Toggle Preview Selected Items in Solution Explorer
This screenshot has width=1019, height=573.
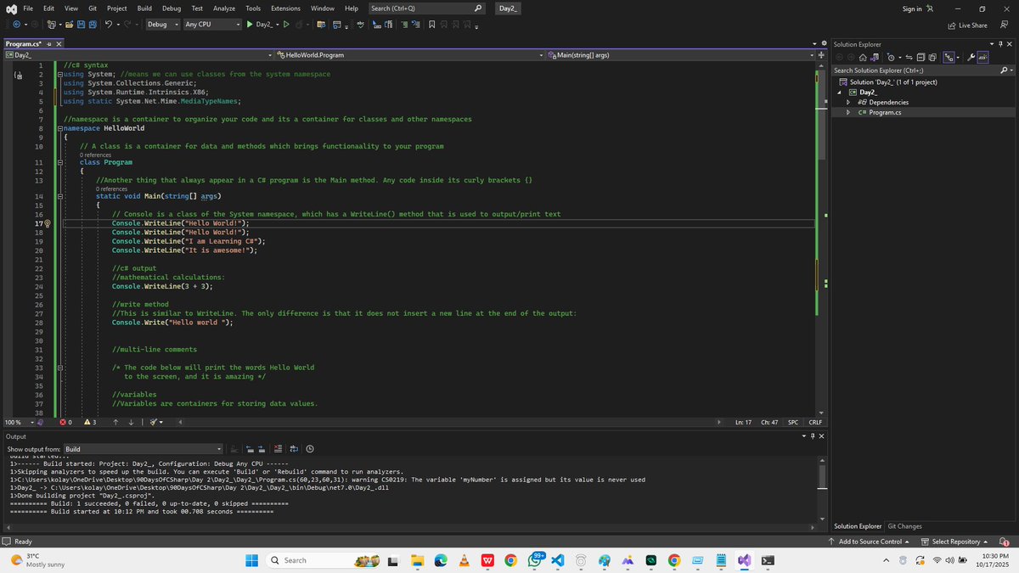tap(982, 58)
